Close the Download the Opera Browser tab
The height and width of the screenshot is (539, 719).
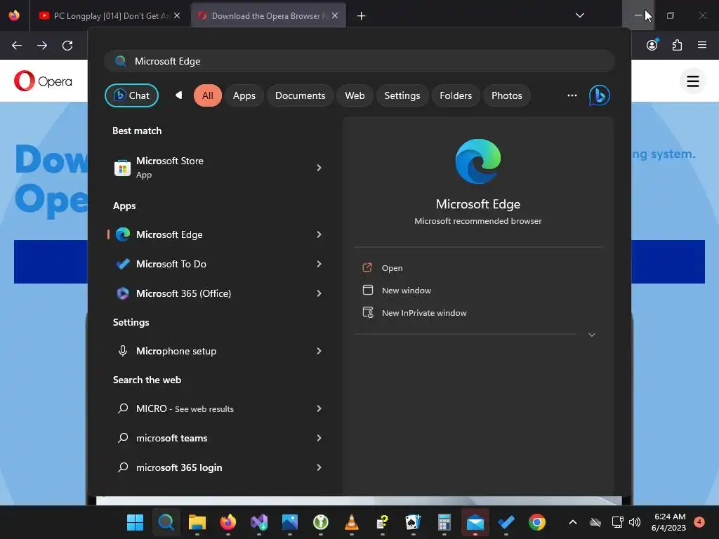335,15
